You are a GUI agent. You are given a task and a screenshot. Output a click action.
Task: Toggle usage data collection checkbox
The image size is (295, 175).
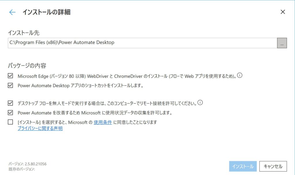[10, 113]
